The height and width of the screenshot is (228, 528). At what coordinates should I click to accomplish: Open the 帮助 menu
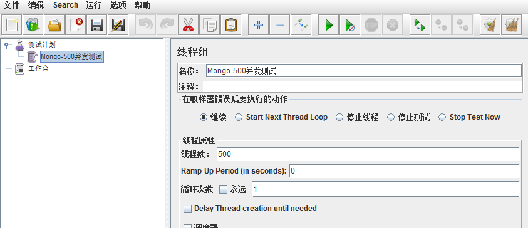point(142,5)
